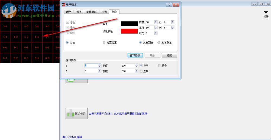Click inside the Y value field showing 0
The width and height of the screenshot is (271, 140).
pos(91,71)
